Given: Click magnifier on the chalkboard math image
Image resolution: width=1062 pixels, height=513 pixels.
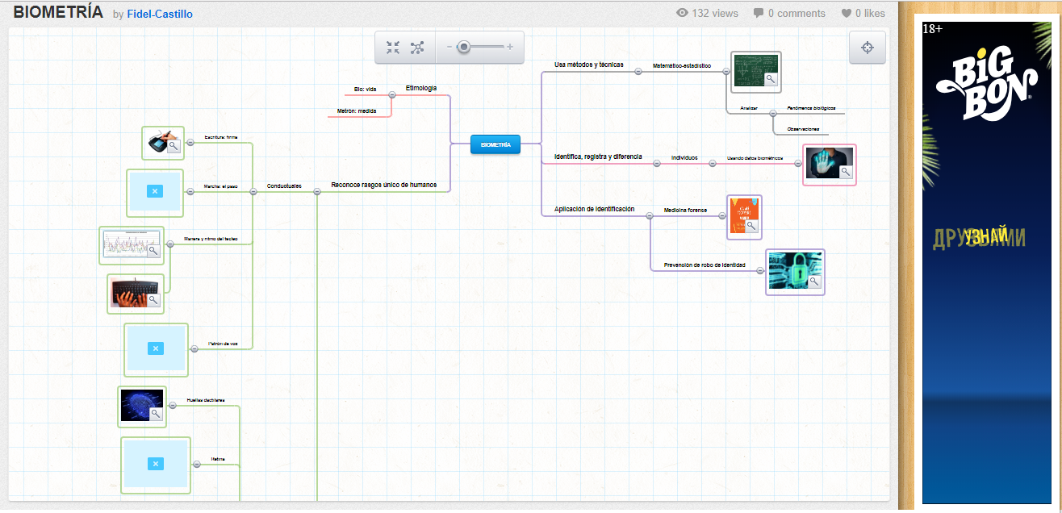Looking at the screenshot, I should [771, 79].
